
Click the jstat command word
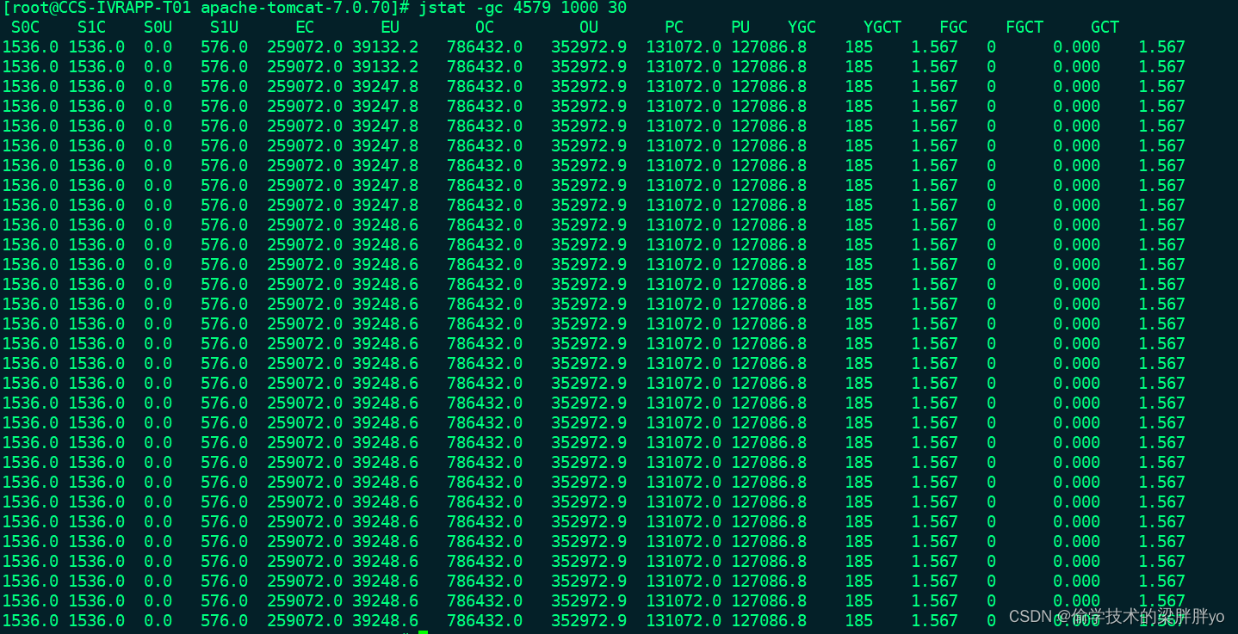(442, 8)
